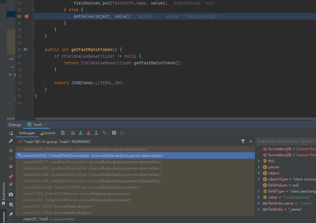This screenshot has height=223, width=316.
Task: Switch to the Debugger tab
Action: pyautogui.click(x=27, y=133)
